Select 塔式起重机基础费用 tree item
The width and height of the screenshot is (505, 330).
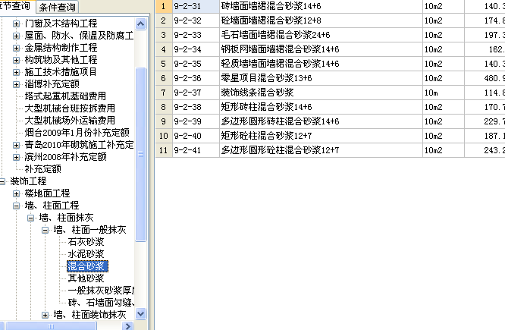tap(65, 96)
